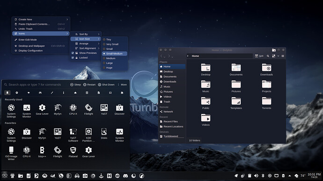Image resolution: width=323 pixels, height=181 pixels.
Task: Choose Enter Edit Mode
Action: 41,40
